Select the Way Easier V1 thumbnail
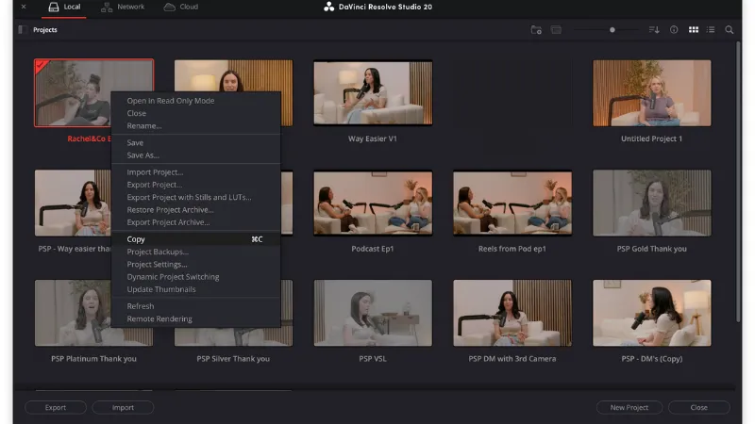 [x=373, y=92]
